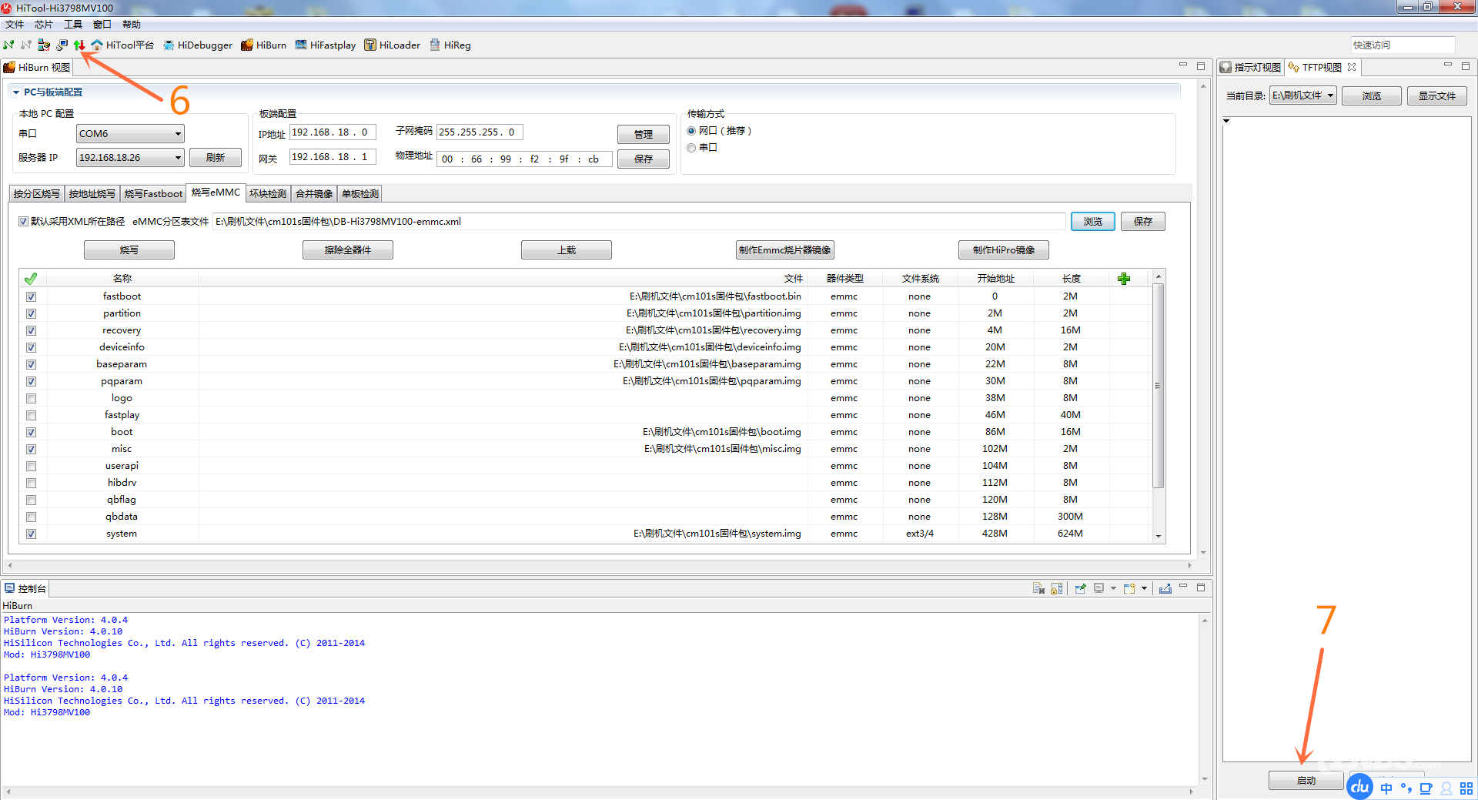Switch to 坏块检测 tab
Image resolution: width=1478 pixels, height=800 pixels.
[x=268, y=194]
